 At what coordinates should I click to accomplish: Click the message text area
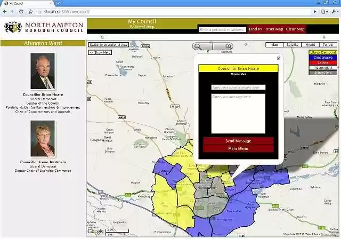[x=238, y=114]
